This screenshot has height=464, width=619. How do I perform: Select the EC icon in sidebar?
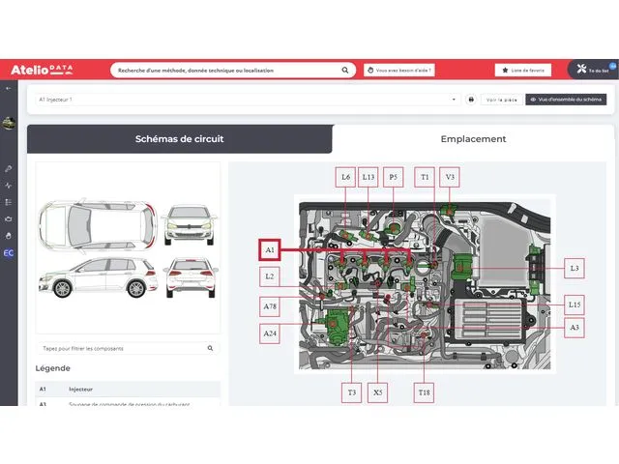(x=9, y=252)
